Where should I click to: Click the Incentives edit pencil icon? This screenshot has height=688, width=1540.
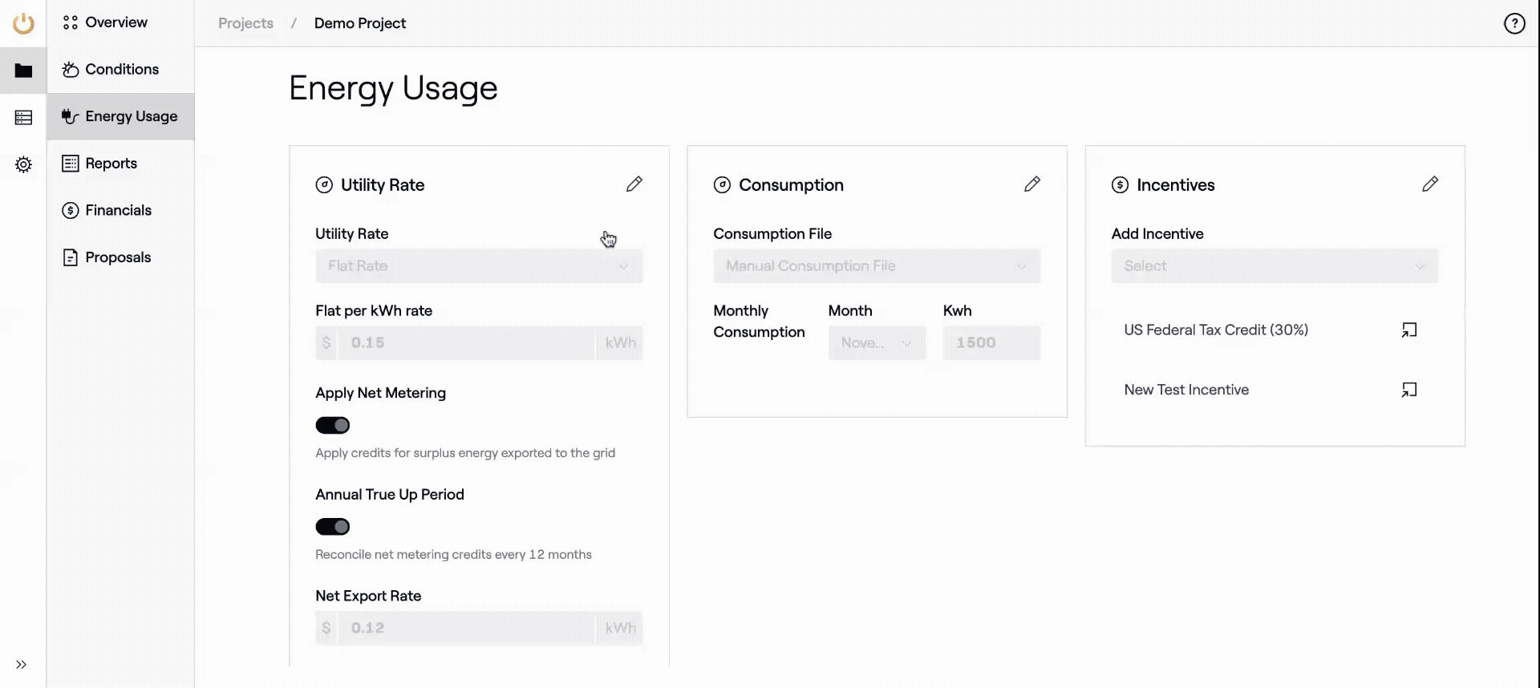1429,184
